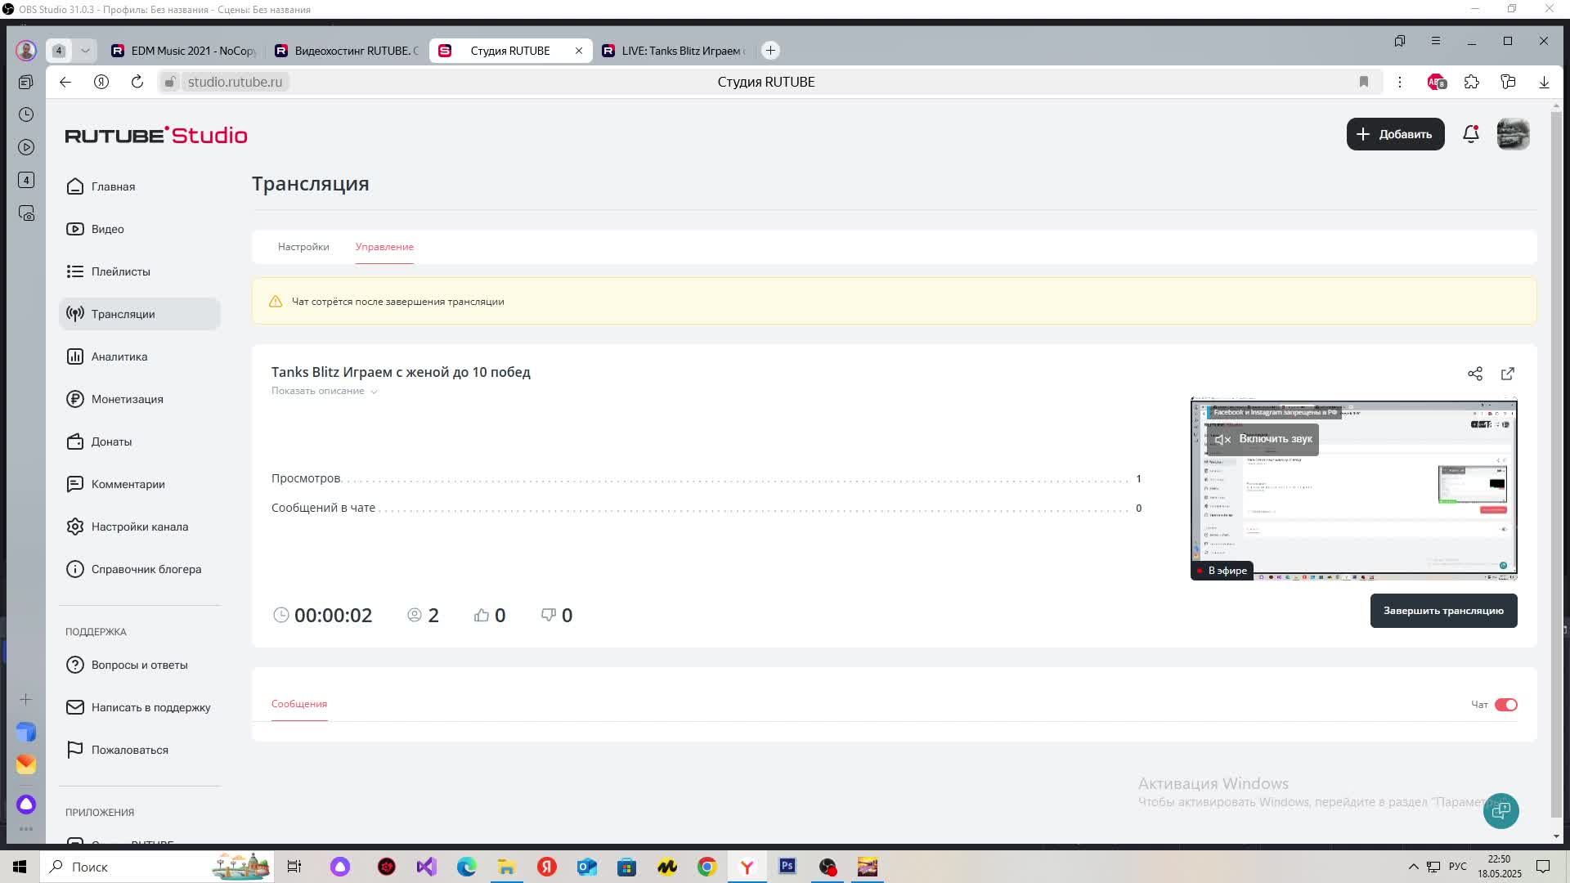
Task: Switch to EDM Music 2021 browser tab
Action: click(x=183, y=51)
